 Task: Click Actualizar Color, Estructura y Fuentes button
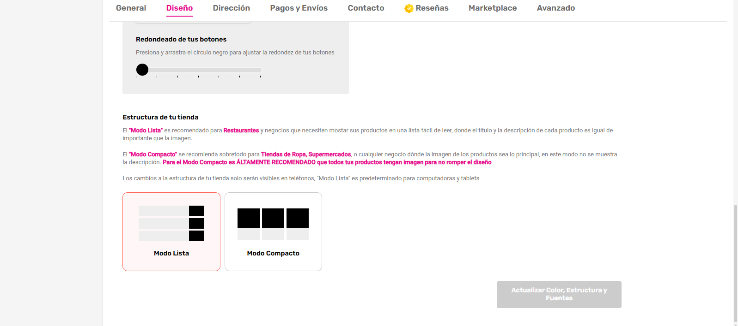tap(559, 294)
